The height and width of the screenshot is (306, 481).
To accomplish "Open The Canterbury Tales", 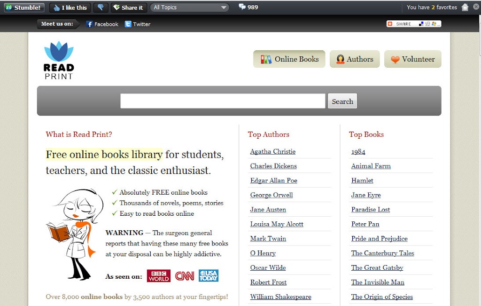I will pyautogui.click(x=382, y=253).
